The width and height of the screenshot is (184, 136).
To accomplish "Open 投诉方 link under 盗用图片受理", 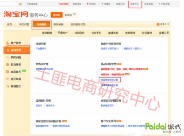I will (39, 106).
